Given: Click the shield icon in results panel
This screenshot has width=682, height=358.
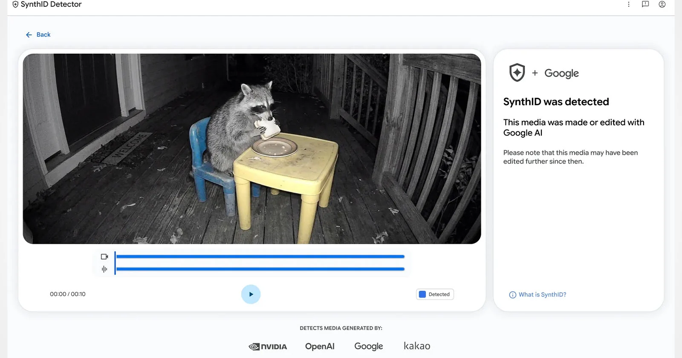Looking at the screenshot, I should click(517, 72).
